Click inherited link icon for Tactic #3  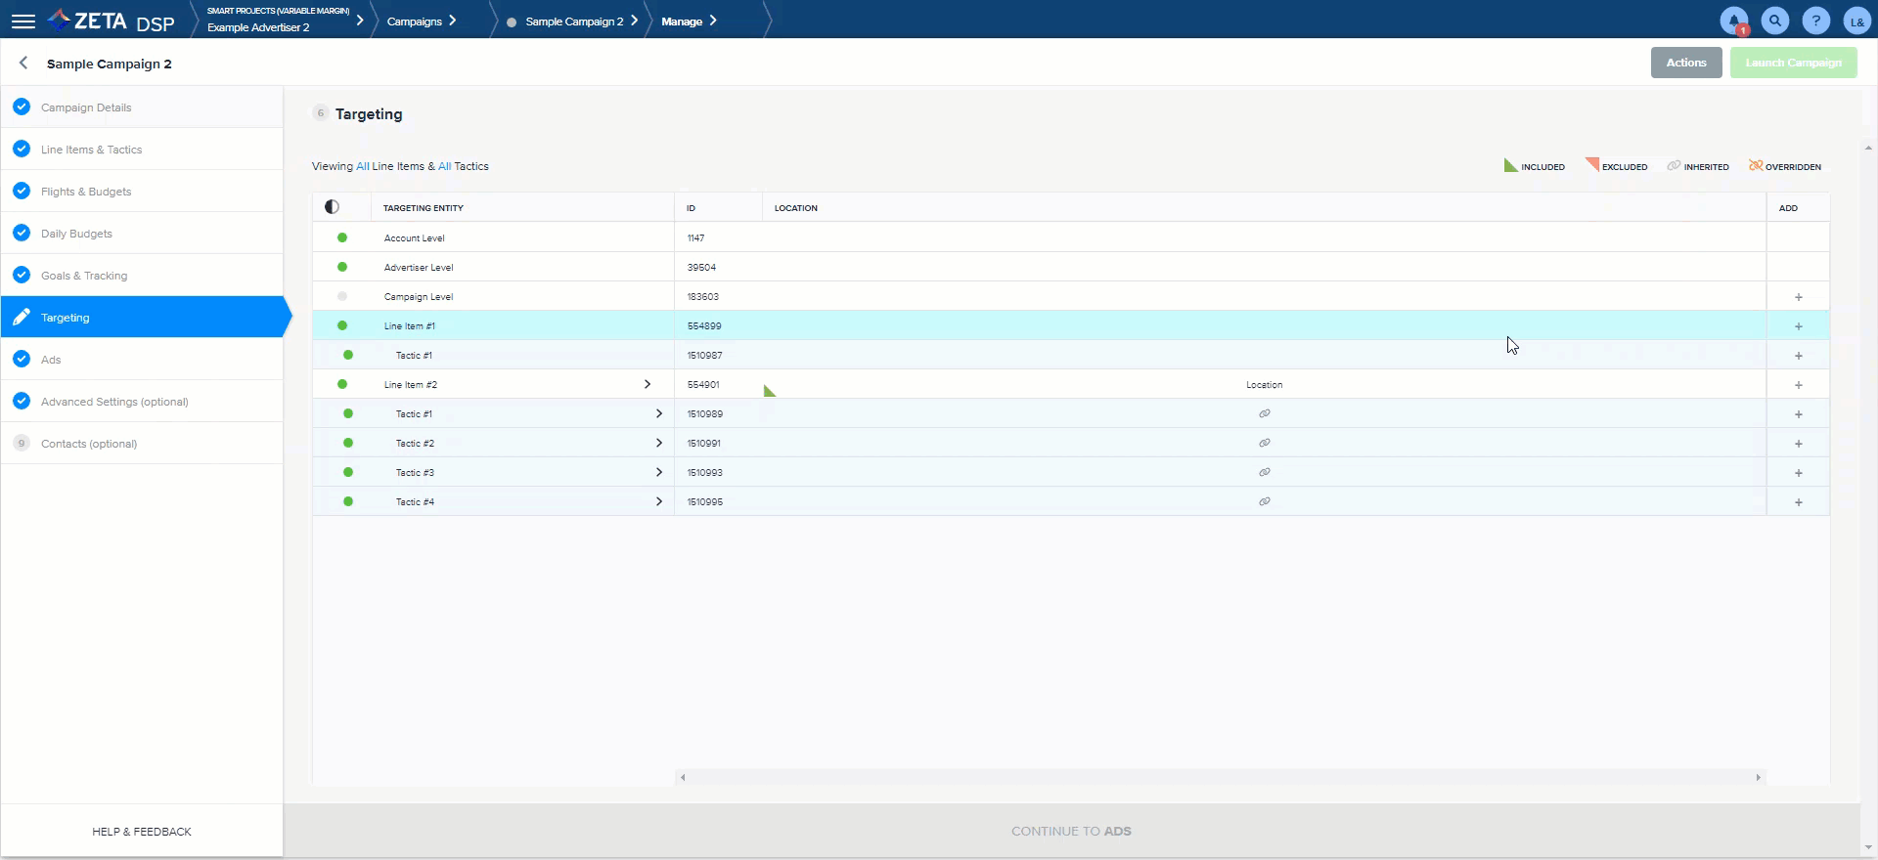pyautogui.click(x=1264, y=473)
